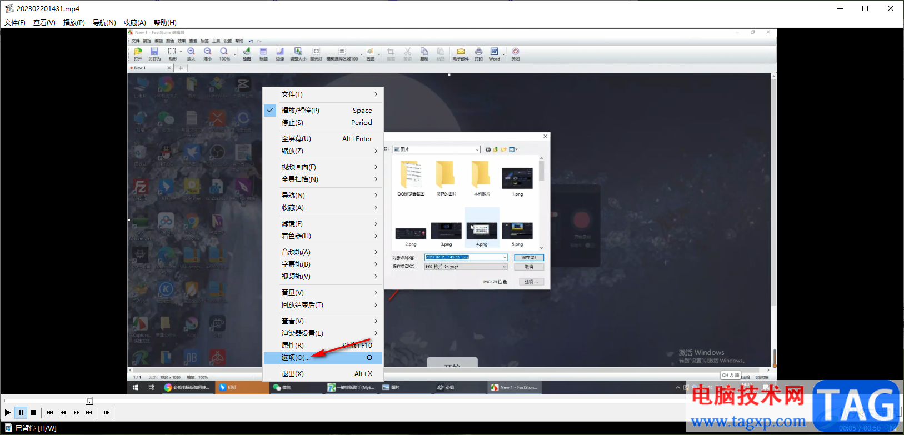Screen dimensions: 904x435
Task: Open 选项(O)... in the context menu
Action: click(323, 358)
